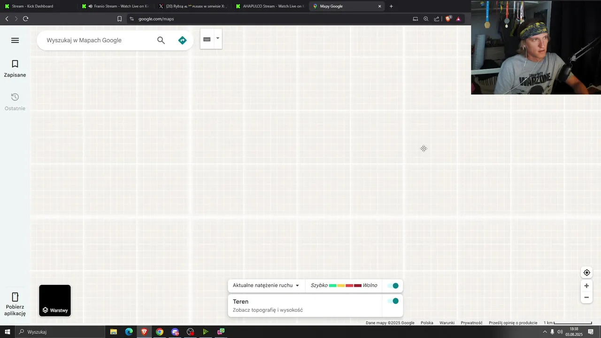Toggle the Teren terrain switch
This screenshot has height=338, width=601.
pos(393,301)
